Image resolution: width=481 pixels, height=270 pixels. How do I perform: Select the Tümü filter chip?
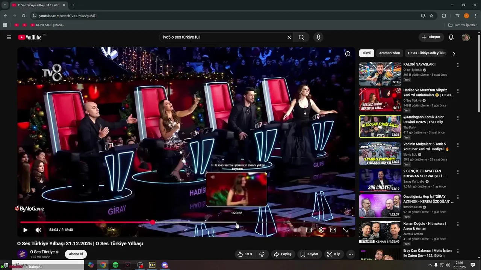pos(366,53)
